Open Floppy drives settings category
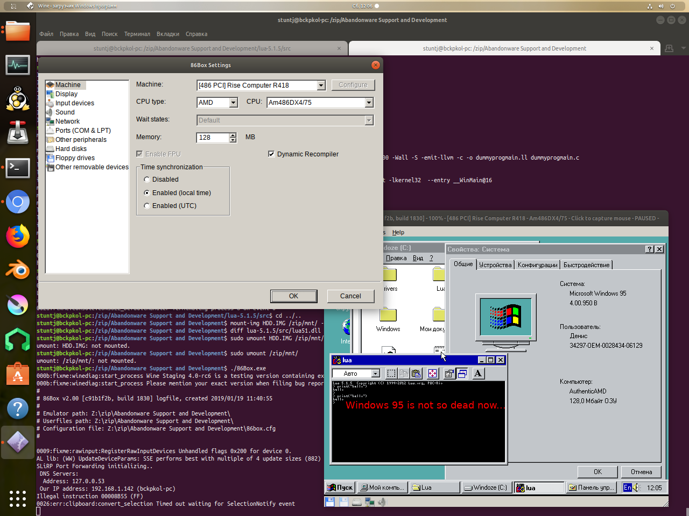This screenshot has height=516, width=689. tap(75, 158)
